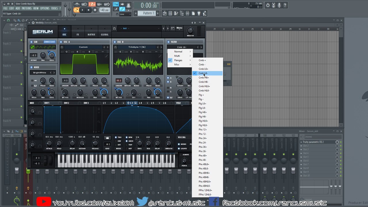Open the playlist view icon
Image resolution: width=368 pixels, height=207 pixels.
click(x=165, y=13)
